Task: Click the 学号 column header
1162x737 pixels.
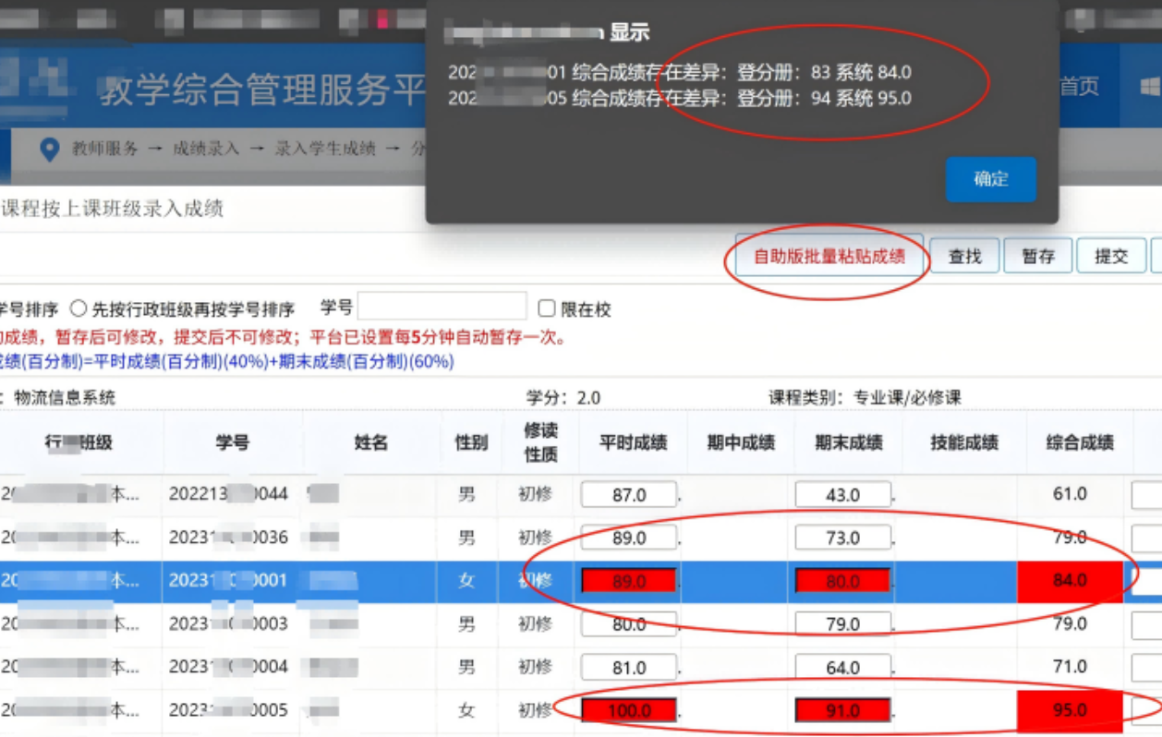Action: coord(233,442)
